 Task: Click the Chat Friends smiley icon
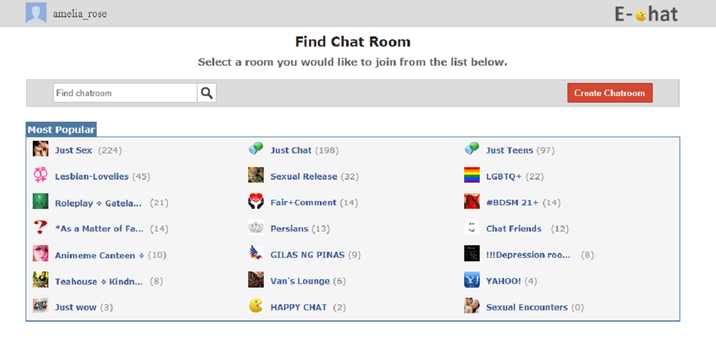[x=471, y=227]
